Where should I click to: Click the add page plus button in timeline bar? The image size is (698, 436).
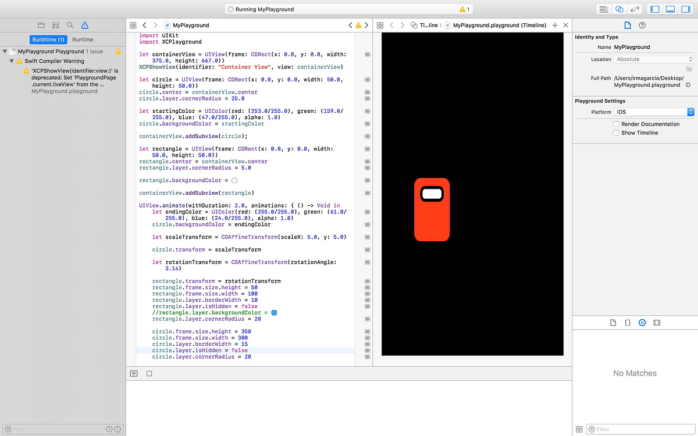coord(555,25)
